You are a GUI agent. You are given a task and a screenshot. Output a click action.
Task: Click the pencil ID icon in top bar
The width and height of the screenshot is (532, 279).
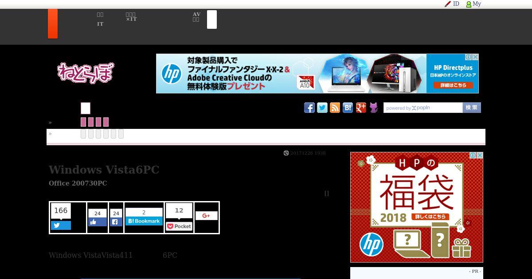448,4
